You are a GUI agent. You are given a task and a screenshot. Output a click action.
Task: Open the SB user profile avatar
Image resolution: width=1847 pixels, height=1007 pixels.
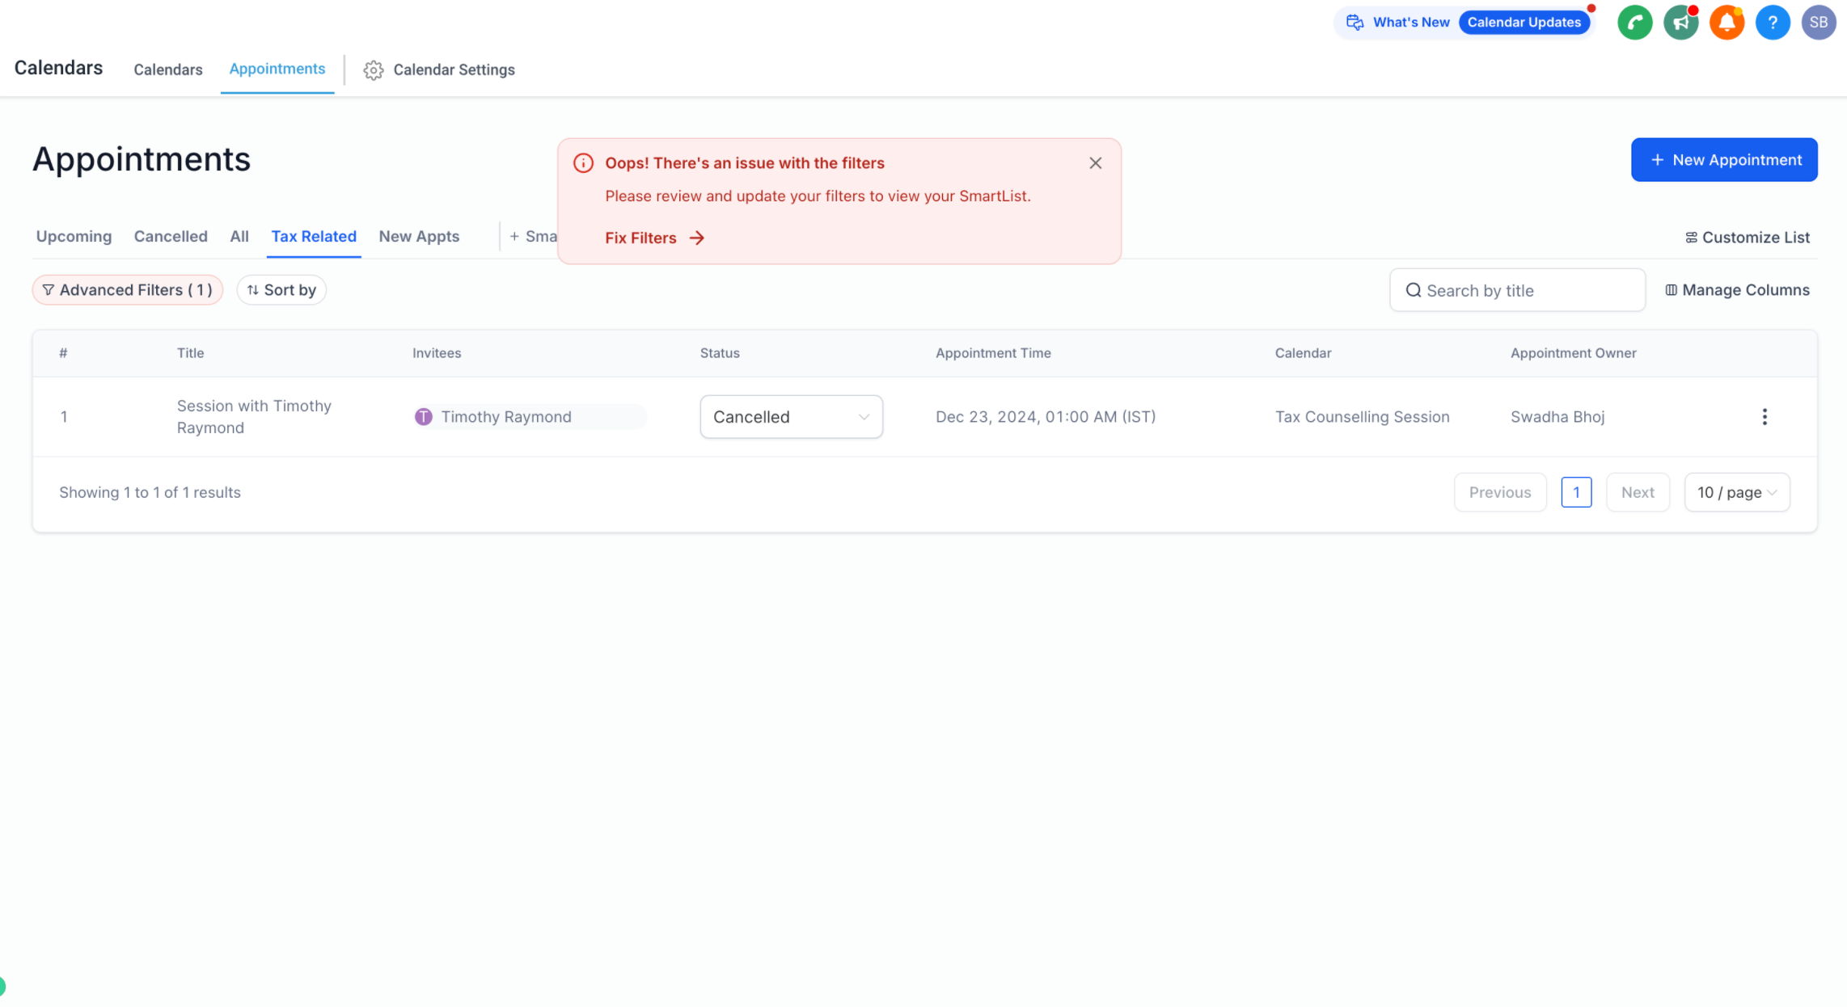(1819, 23)
